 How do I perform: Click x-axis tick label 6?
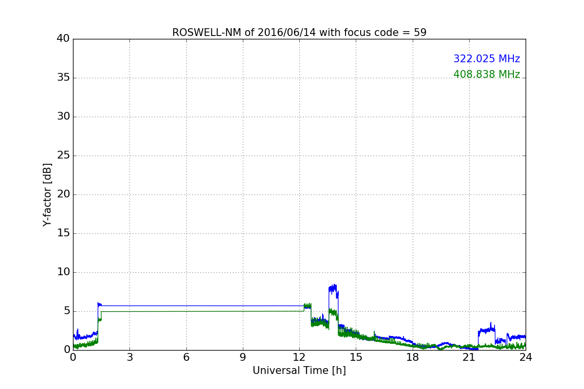[186, 357]
